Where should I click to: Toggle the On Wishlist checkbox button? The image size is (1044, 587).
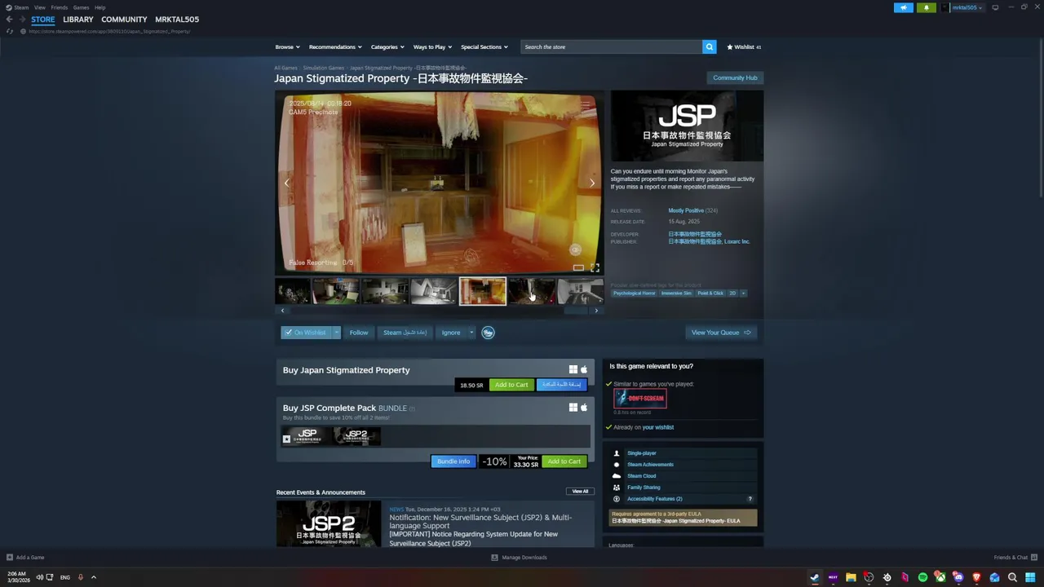coord(305,333)
